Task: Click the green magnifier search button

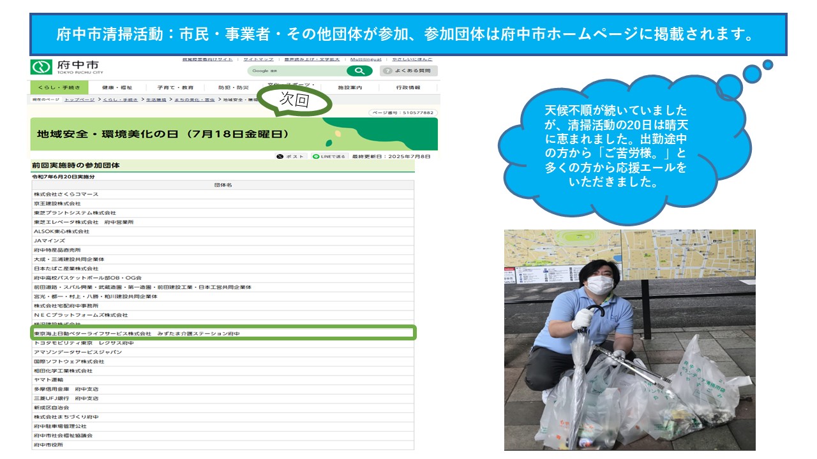Action: [359, 71]
